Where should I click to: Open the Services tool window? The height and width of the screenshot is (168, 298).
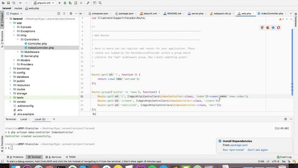coord(54,157)
